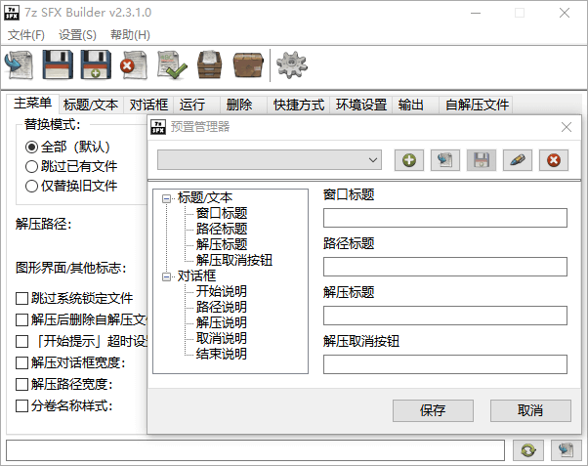Viewport: 588px width, 466px height.
Task: Switch to 自解压文件 tab
Action: (x=477, y=105)
